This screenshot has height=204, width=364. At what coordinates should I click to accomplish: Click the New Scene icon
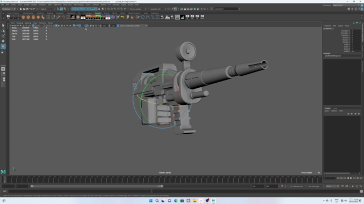point(20,9)
